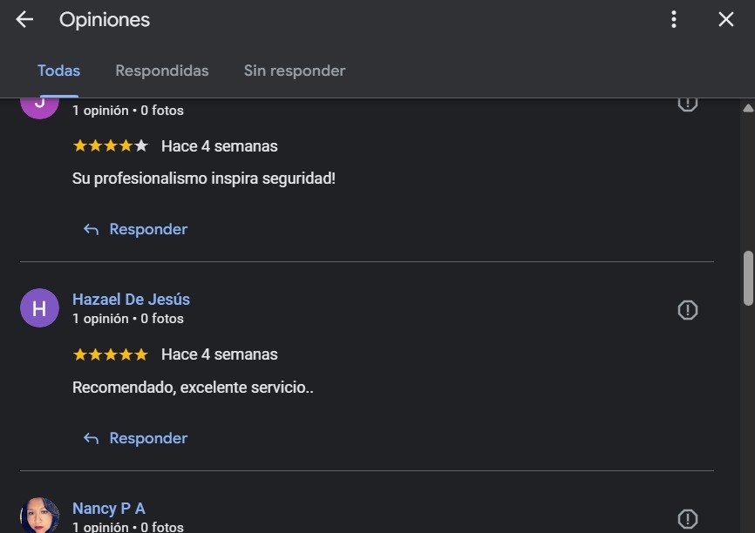
Task: Go back using the left arrow icon
Action: click(24, 19)
